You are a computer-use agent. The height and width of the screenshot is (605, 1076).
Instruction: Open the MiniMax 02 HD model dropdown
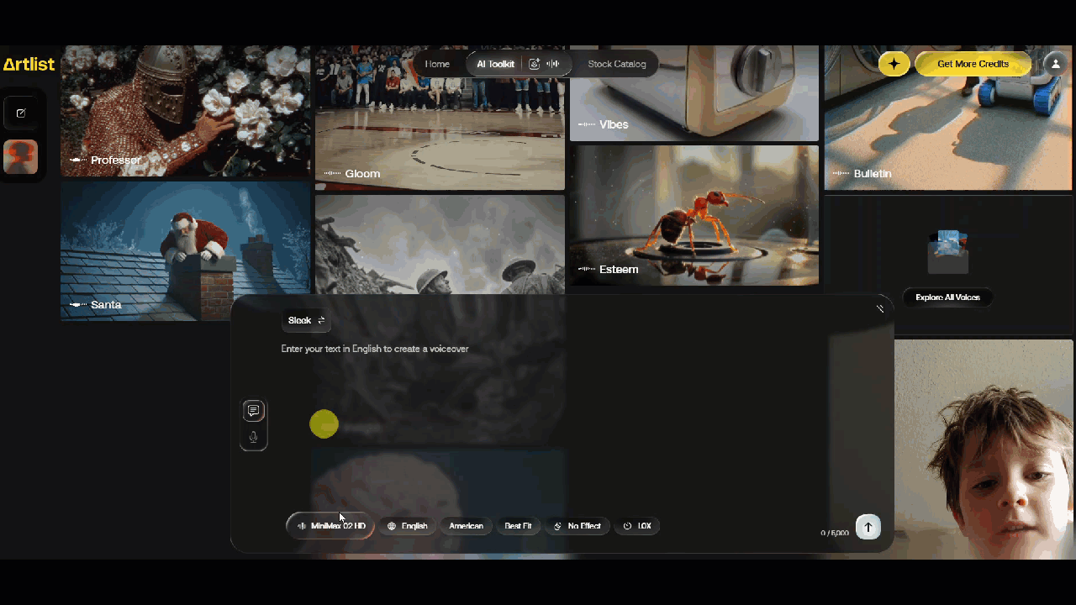[x=331, y=526]
